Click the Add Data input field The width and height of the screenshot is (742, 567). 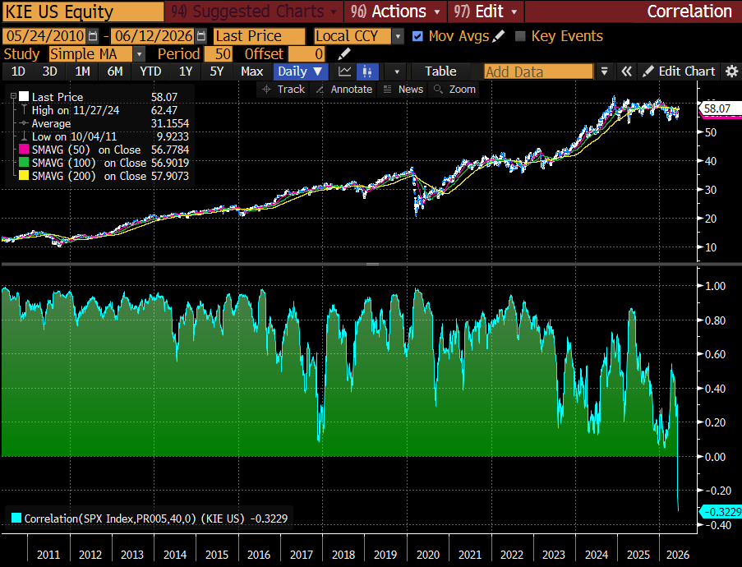point(538,71)
